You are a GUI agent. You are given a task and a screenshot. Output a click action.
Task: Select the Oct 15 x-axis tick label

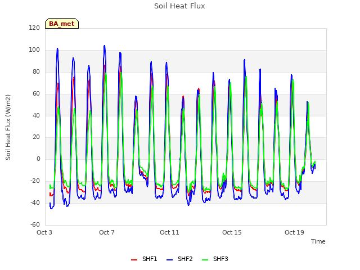(232, 232)
